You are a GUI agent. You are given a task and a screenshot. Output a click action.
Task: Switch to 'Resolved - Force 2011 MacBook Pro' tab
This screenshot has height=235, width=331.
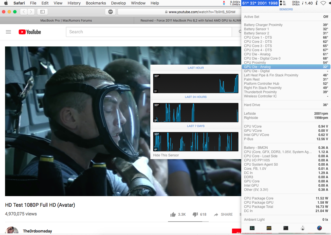pyautogui.click(x=188, y=20)
